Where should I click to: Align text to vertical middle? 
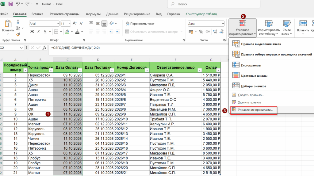point(98,23)
